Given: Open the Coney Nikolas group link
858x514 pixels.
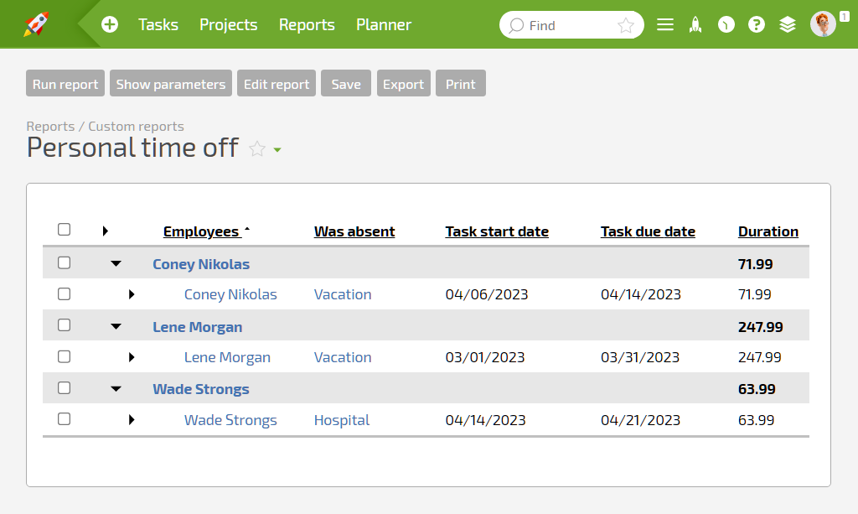Looking at the screenshot, I should 201,264.
